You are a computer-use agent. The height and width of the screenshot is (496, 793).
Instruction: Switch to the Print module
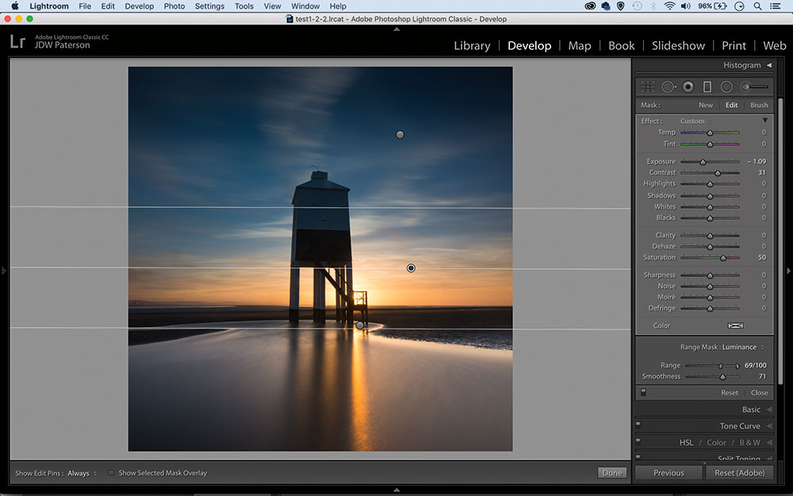[x=734, y=45]
